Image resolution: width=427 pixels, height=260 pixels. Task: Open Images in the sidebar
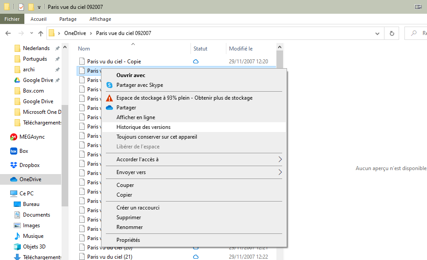27,225
